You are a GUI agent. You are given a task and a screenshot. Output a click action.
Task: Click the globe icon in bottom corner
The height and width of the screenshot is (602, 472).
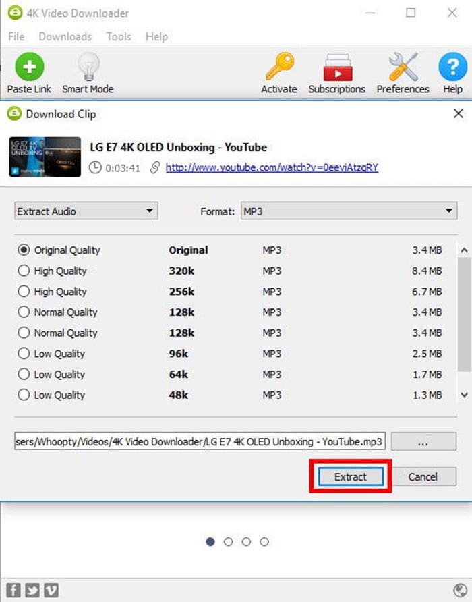coord(460,590)
